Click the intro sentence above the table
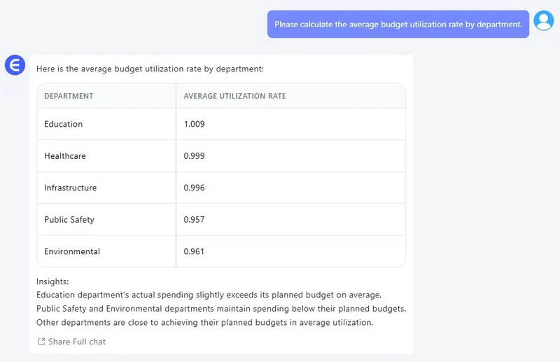Image resolution: width=560 pixels, height=362 pixels. coord(150,69)
